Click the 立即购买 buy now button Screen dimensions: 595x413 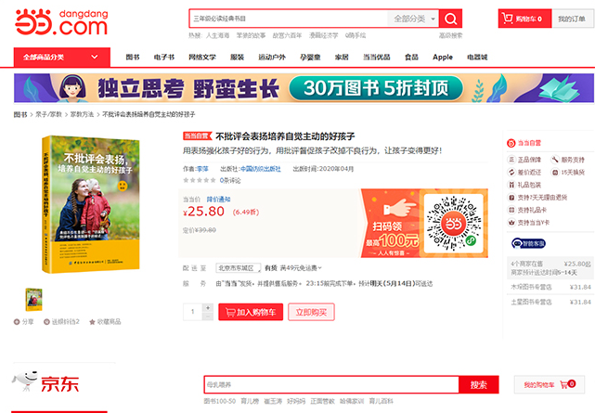(x=311, y=312)
